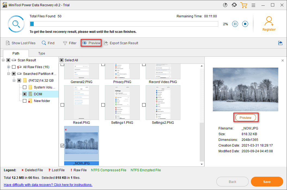Screen dimensions: 287x190
Task: Select the DCIM folder in tree
Action: pyautogui.click(x=38, y=94)
